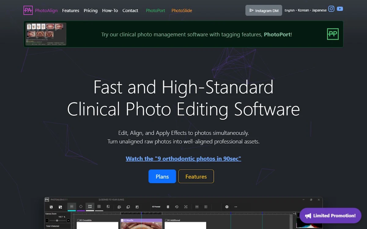
Task: Open the Contact menu item
Action: 130,10
